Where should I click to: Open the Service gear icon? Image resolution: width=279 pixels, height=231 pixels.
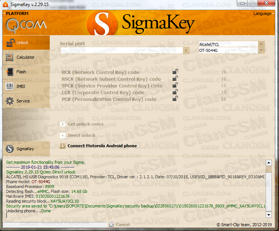10,101
